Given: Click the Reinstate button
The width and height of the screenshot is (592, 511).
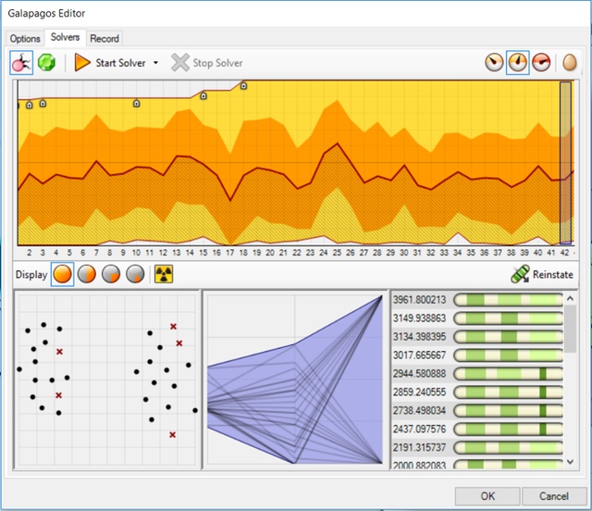Looking at the screenshot, I should [542, 274].
